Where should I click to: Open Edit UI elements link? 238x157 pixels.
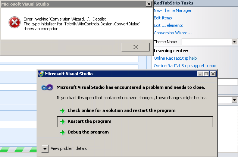168,25
